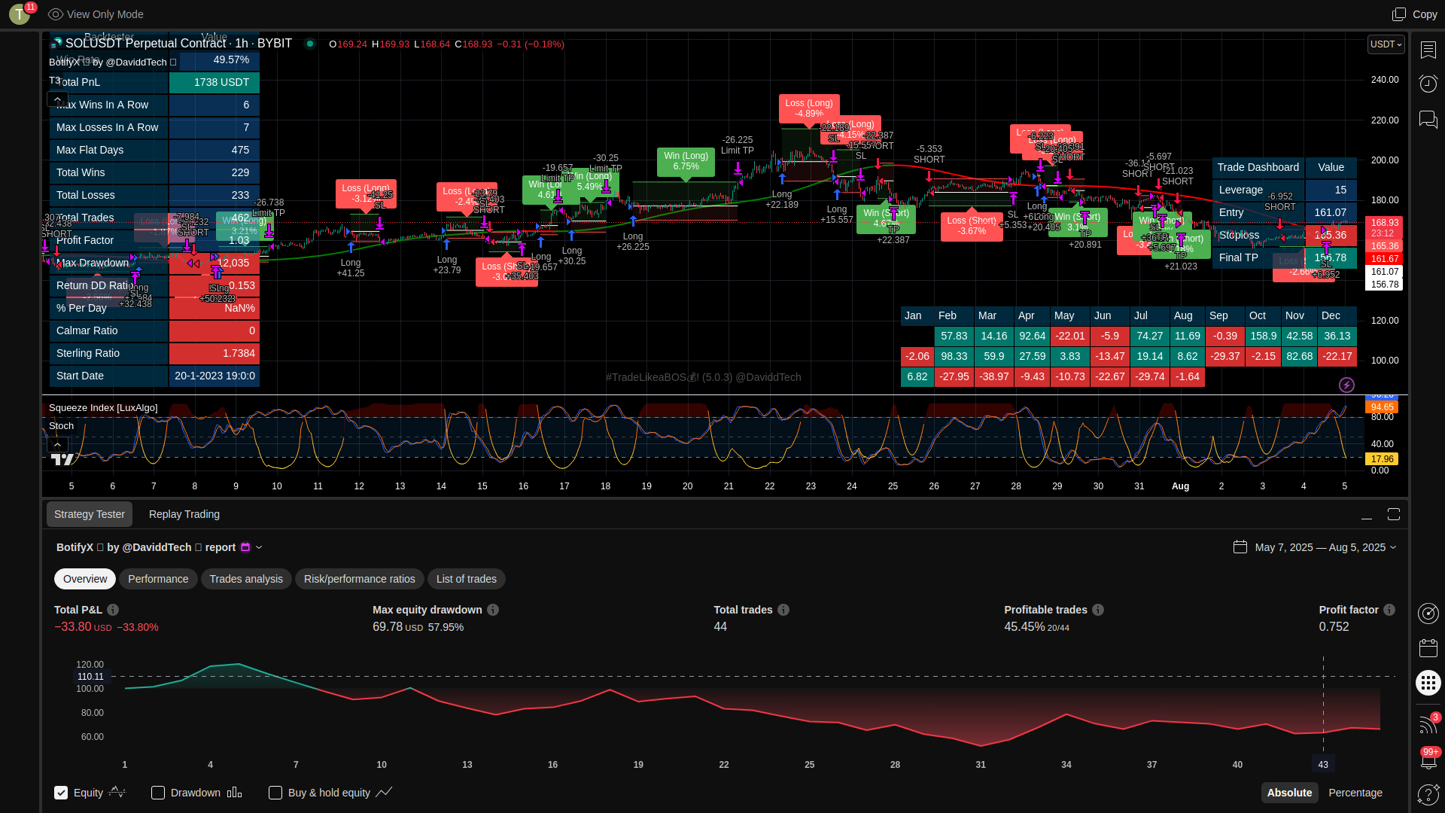Enable the Buy & hold equity checkbox
1445x813 pixels.
coord(275,793)
